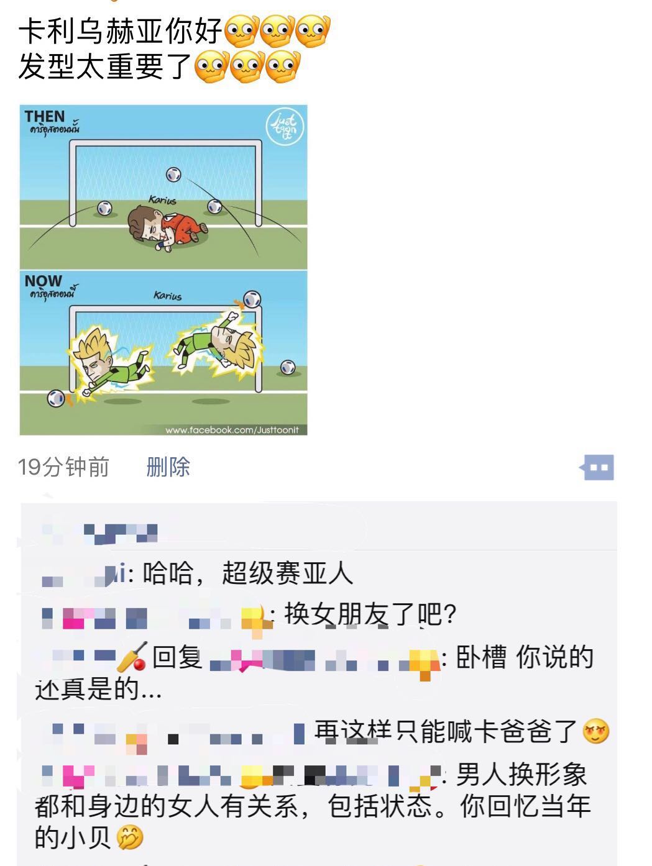The height and width of the screenshot is (866, 652).
Task: Click the 删除 delete link
Action: pos(168,467)
